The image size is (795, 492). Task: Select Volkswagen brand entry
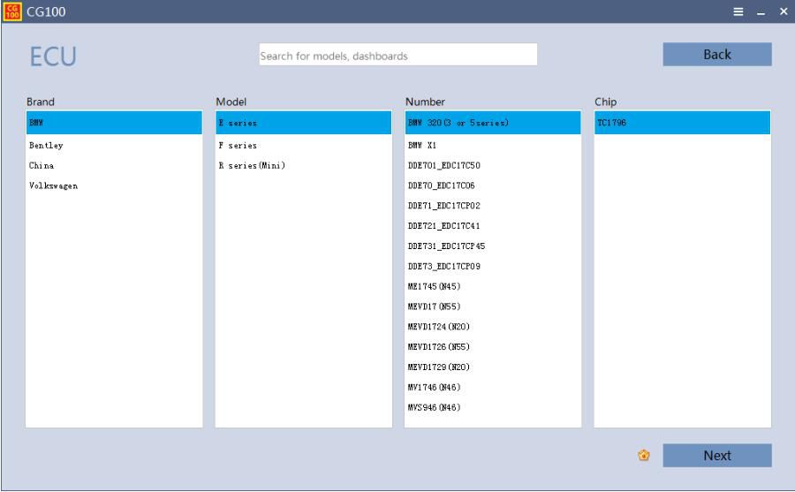coord(53,185)
